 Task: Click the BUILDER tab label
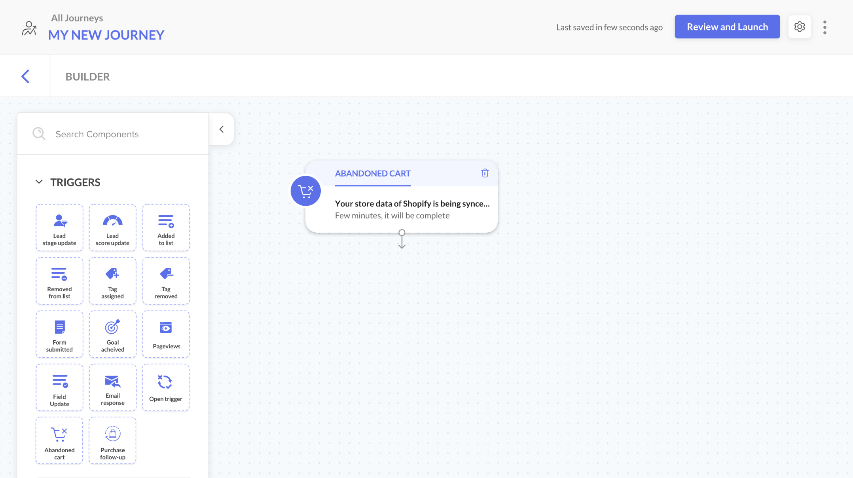tap(88, 76)
